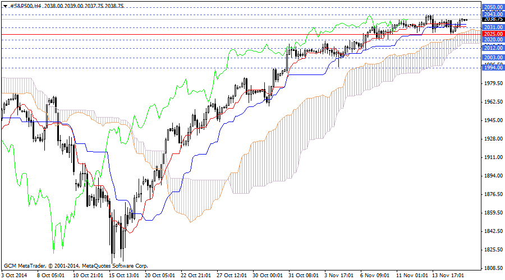The height and width of the screenshot is (280, 505).
Task: Select the solid red horizontal line at 2025.00
Action: 241,34
